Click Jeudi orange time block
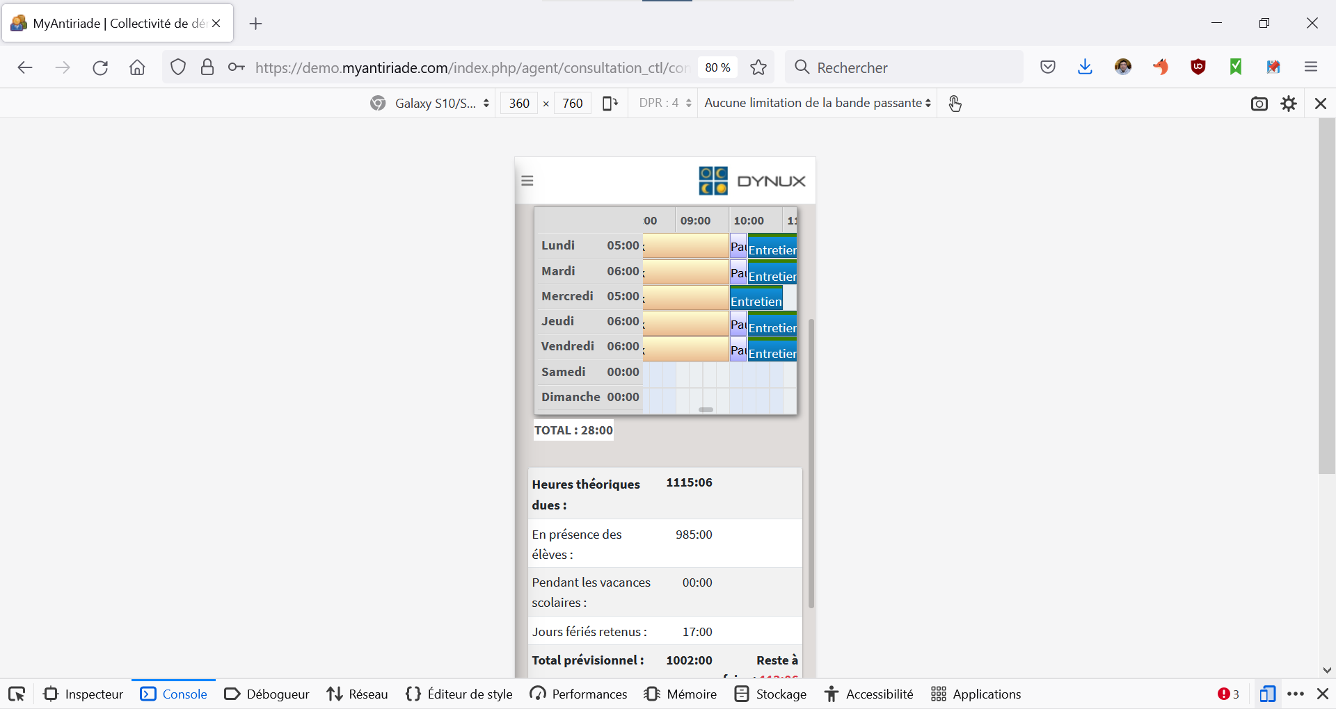The width and height of the screenshot is (1336, 709). [x=686, y=324]
